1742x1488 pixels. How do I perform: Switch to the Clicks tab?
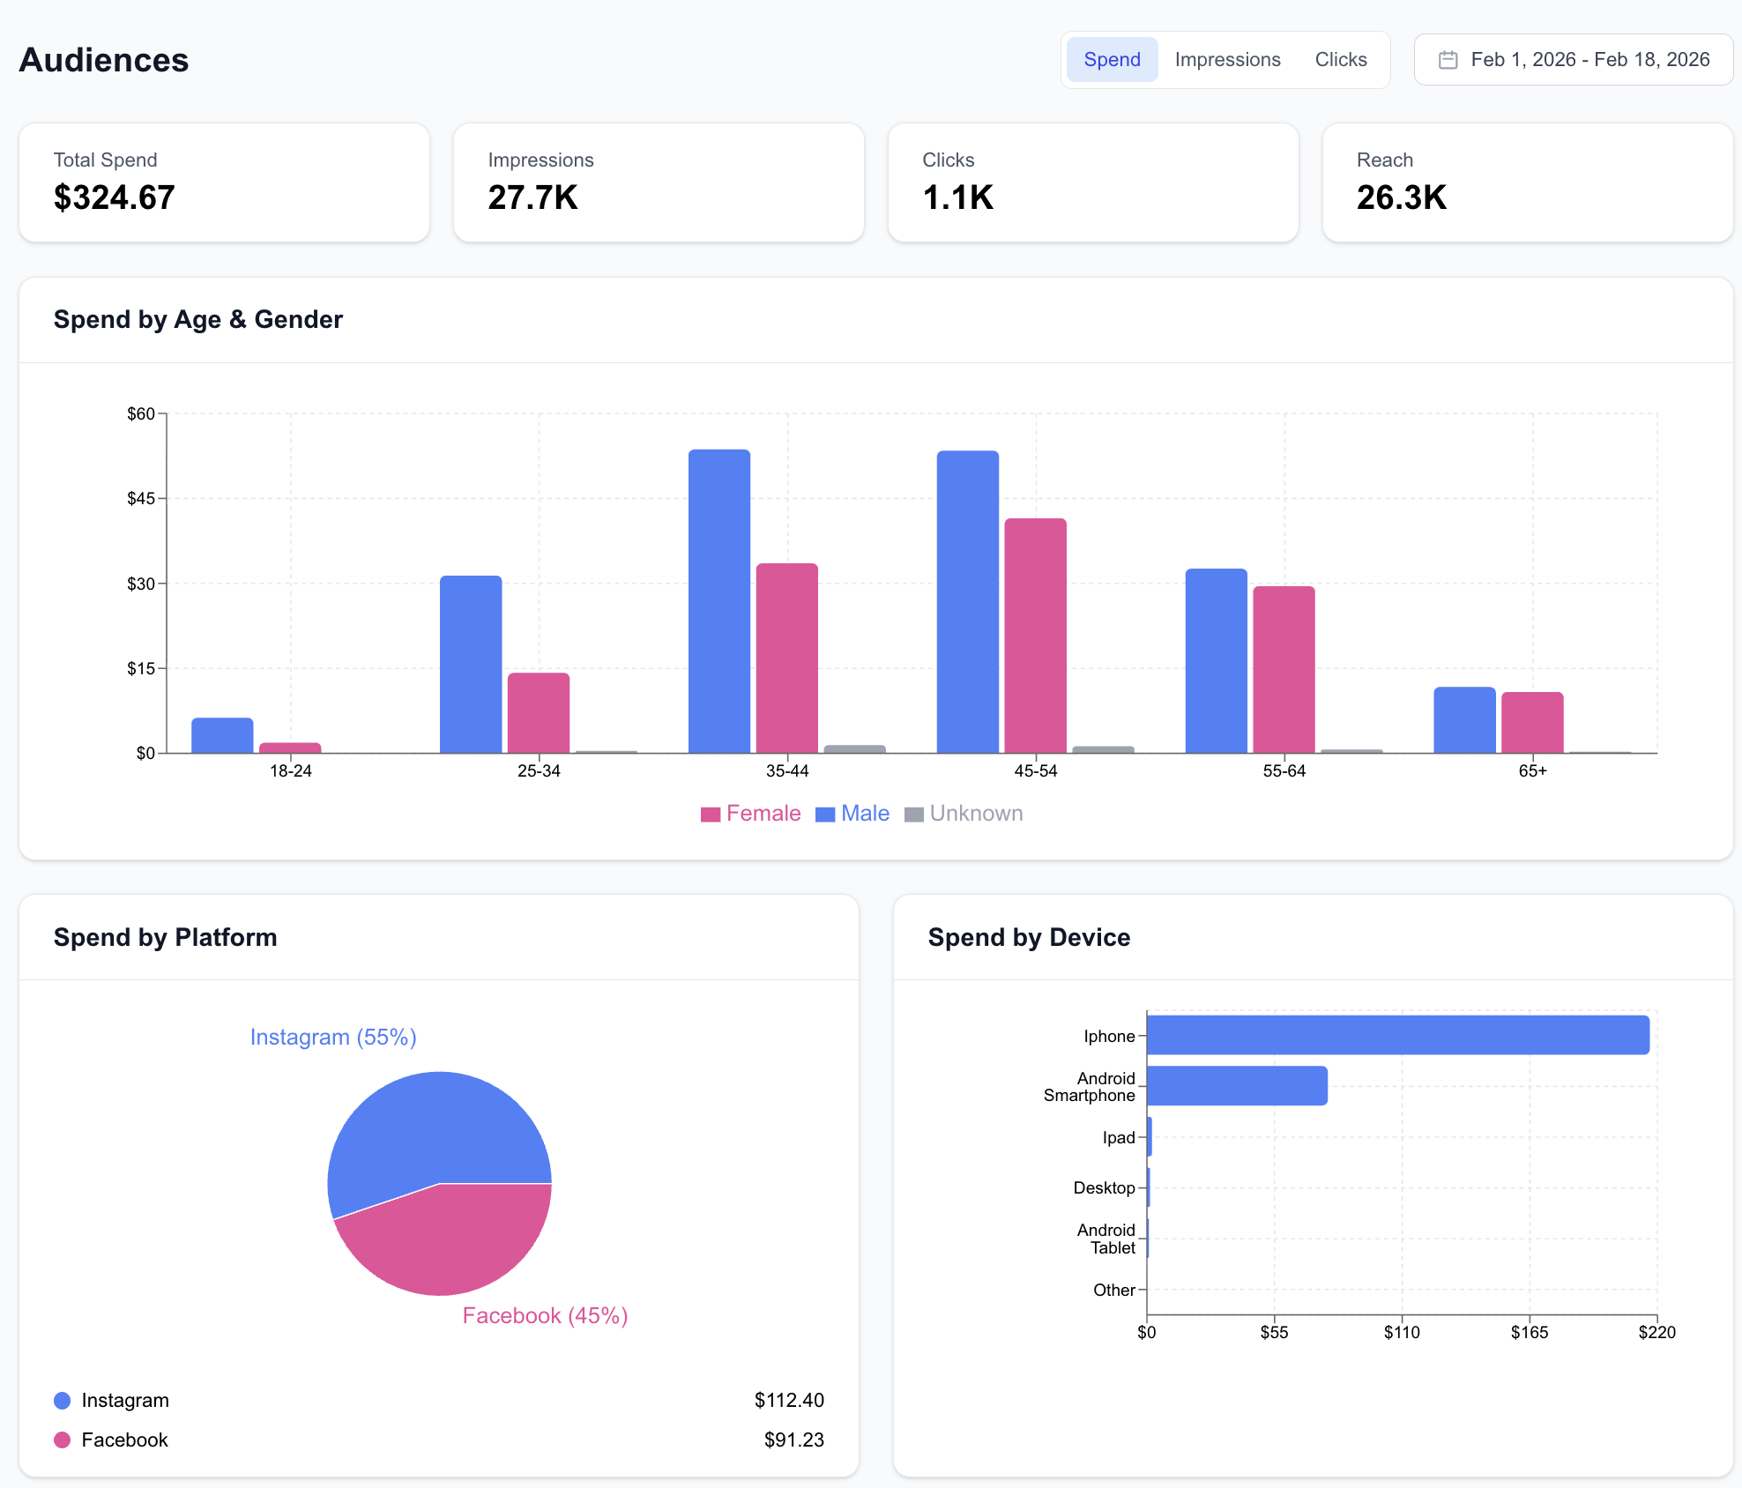click(1341, 59)
